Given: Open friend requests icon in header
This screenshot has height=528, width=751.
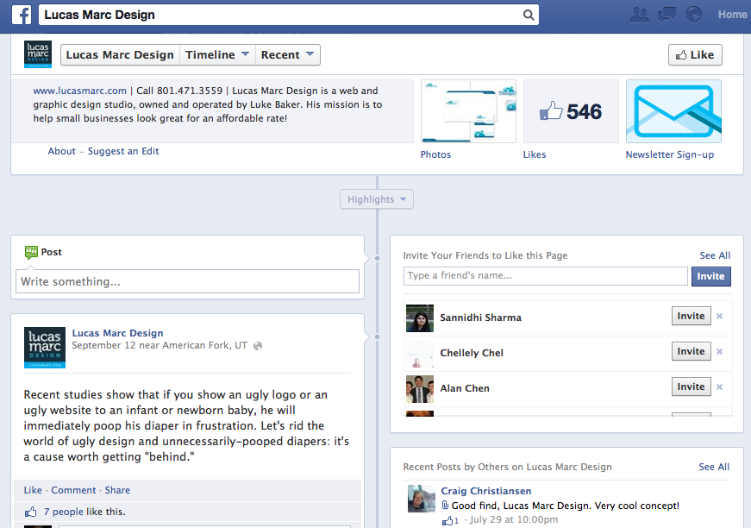Looking at the screenshot, I should [x=640, y=15].
